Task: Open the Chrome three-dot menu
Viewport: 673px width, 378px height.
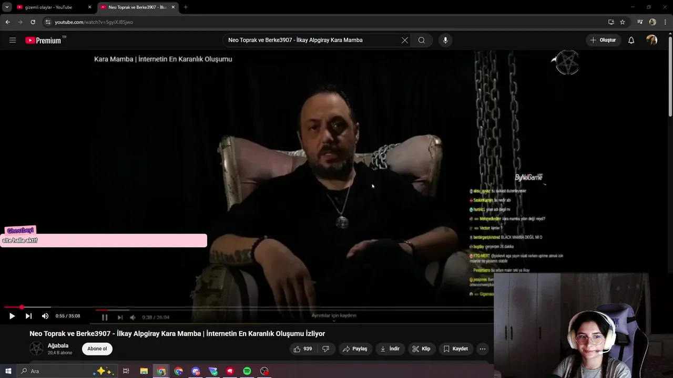Action: coord(666,22)
